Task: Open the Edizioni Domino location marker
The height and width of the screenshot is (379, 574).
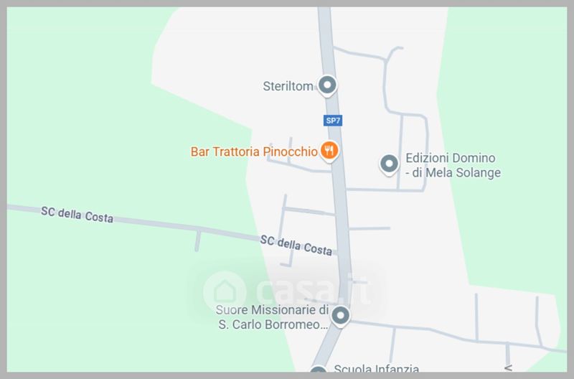Action: (x=389, y=164)
